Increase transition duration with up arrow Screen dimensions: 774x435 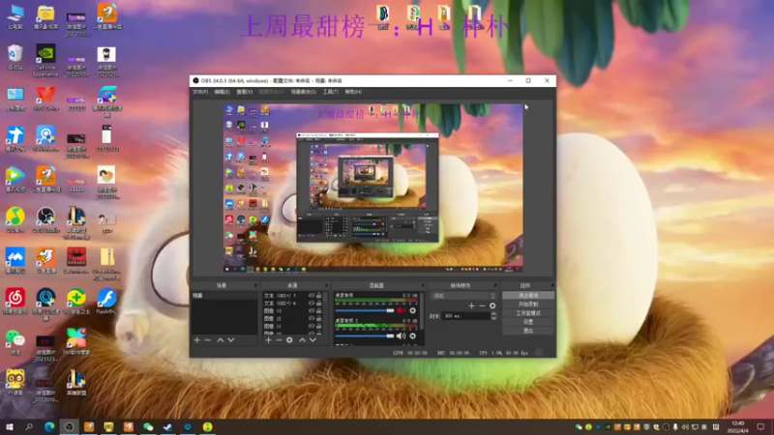pyautogui.click(x=493, y=313)
